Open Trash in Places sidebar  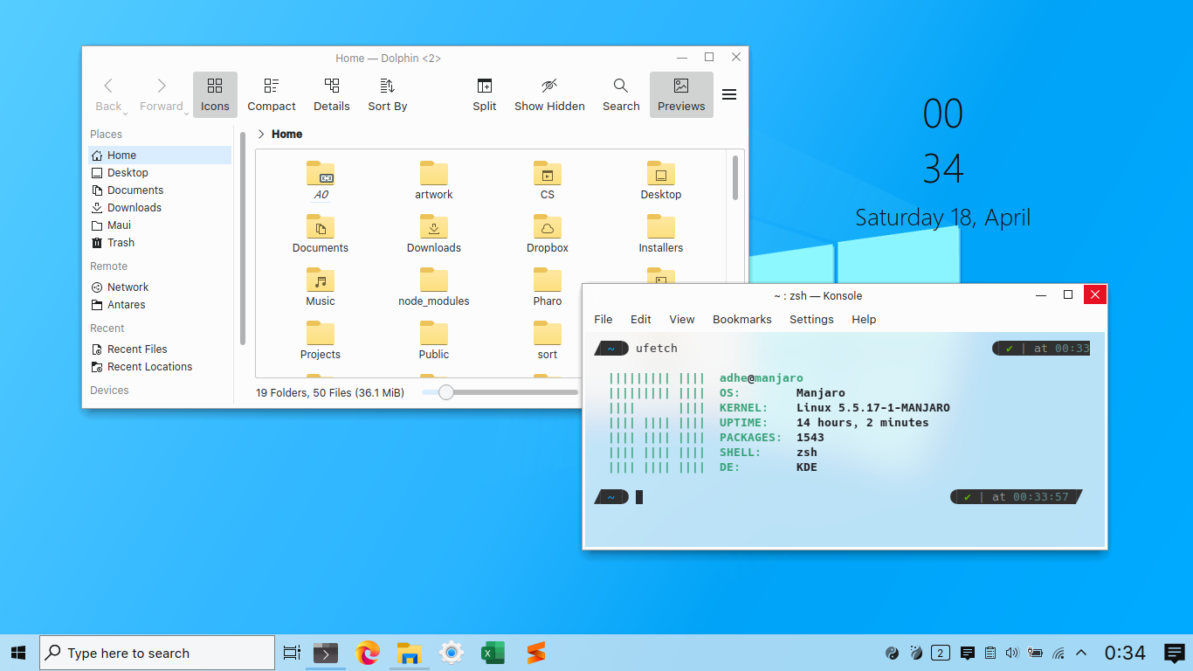160,242
